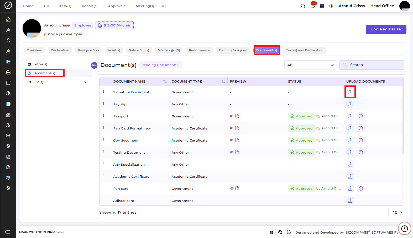
Task: Change page size dropdown showing 20
Action: tap(396, 213)
